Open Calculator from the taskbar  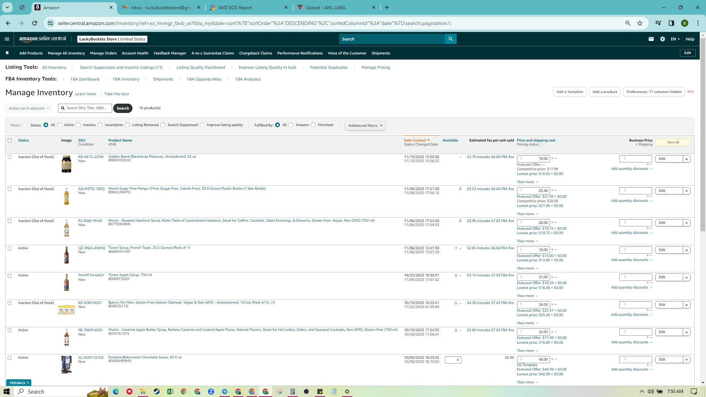coord(293,391)
